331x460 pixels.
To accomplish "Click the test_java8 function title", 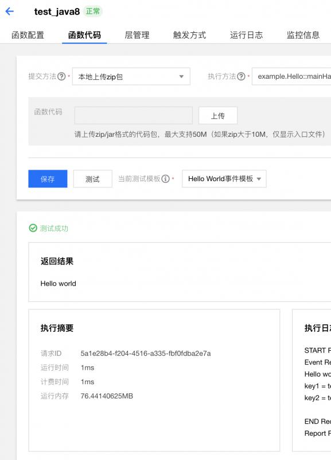I will 57,11.
